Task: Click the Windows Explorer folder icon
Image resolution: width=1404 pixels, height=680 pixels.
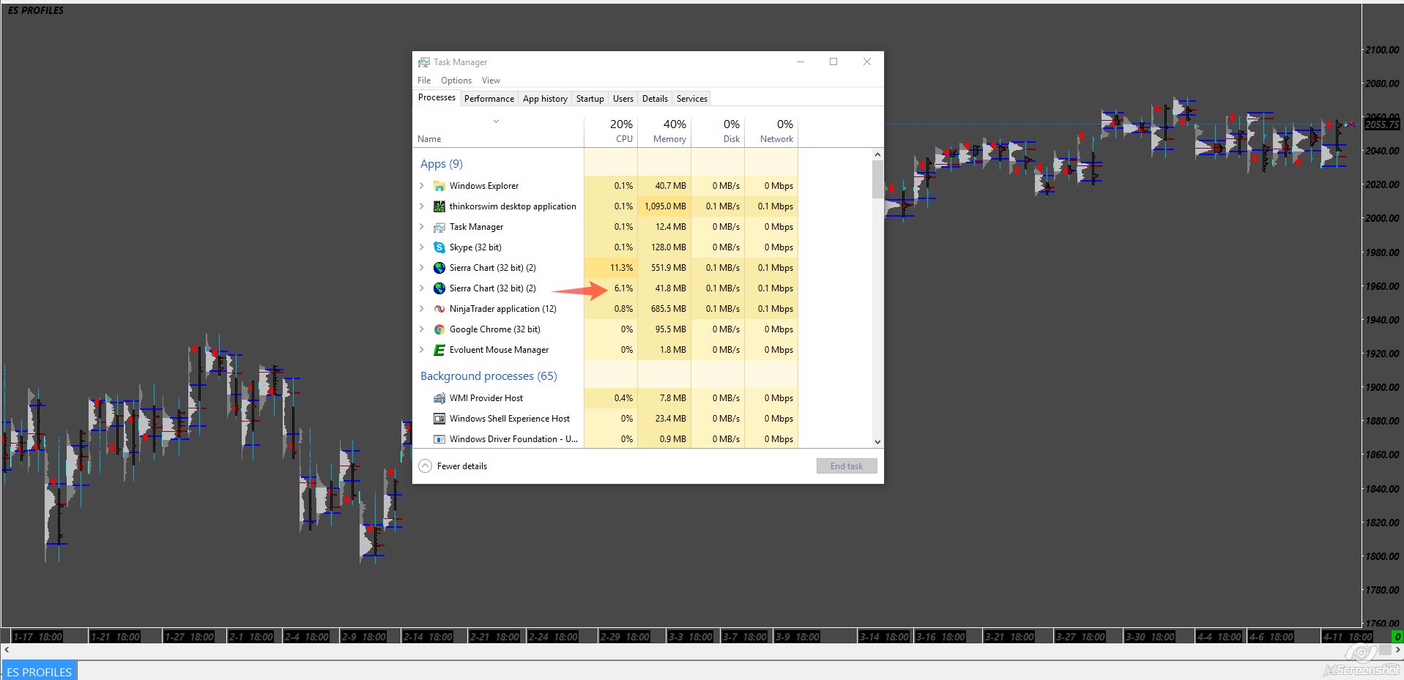Action: click(439, 186)
